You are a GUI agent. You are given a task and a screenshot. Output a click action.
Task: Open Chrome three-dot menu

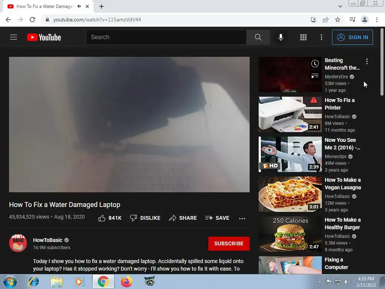click(x=377, y=20)
